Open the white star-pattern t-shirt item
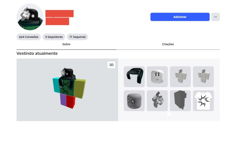 click(x=203, y=101)
